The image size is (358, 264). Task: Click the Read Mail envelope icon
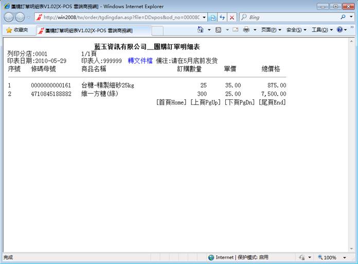(x=235, y=30)
